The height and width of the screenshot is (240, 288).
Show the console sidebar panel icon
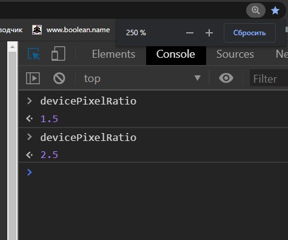coord(33,78)
